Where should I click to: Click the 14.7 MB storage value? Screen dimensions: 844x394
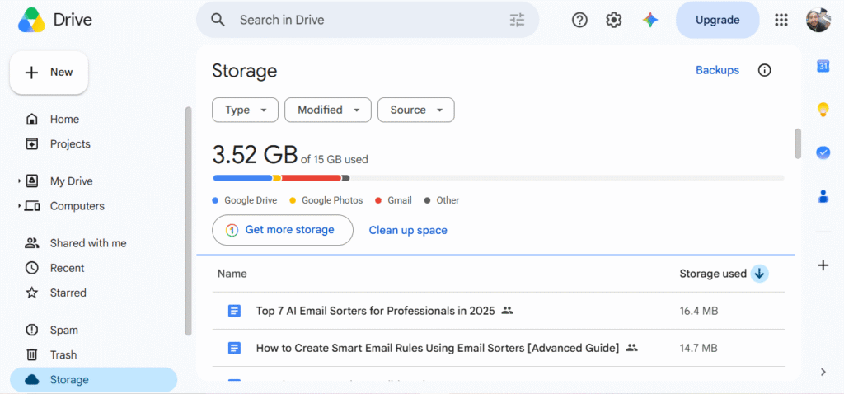click(699, 348)
